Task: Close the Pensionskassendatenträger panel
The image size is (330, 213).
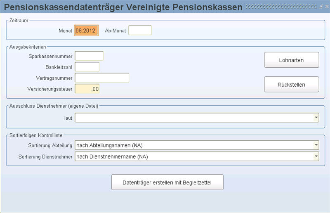Action: pos(327,7)
